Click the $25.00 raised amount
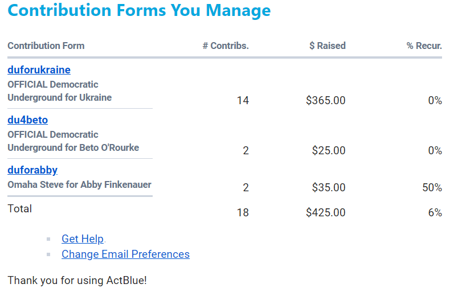This screenshot has height=292, width=458. (328, 151)
